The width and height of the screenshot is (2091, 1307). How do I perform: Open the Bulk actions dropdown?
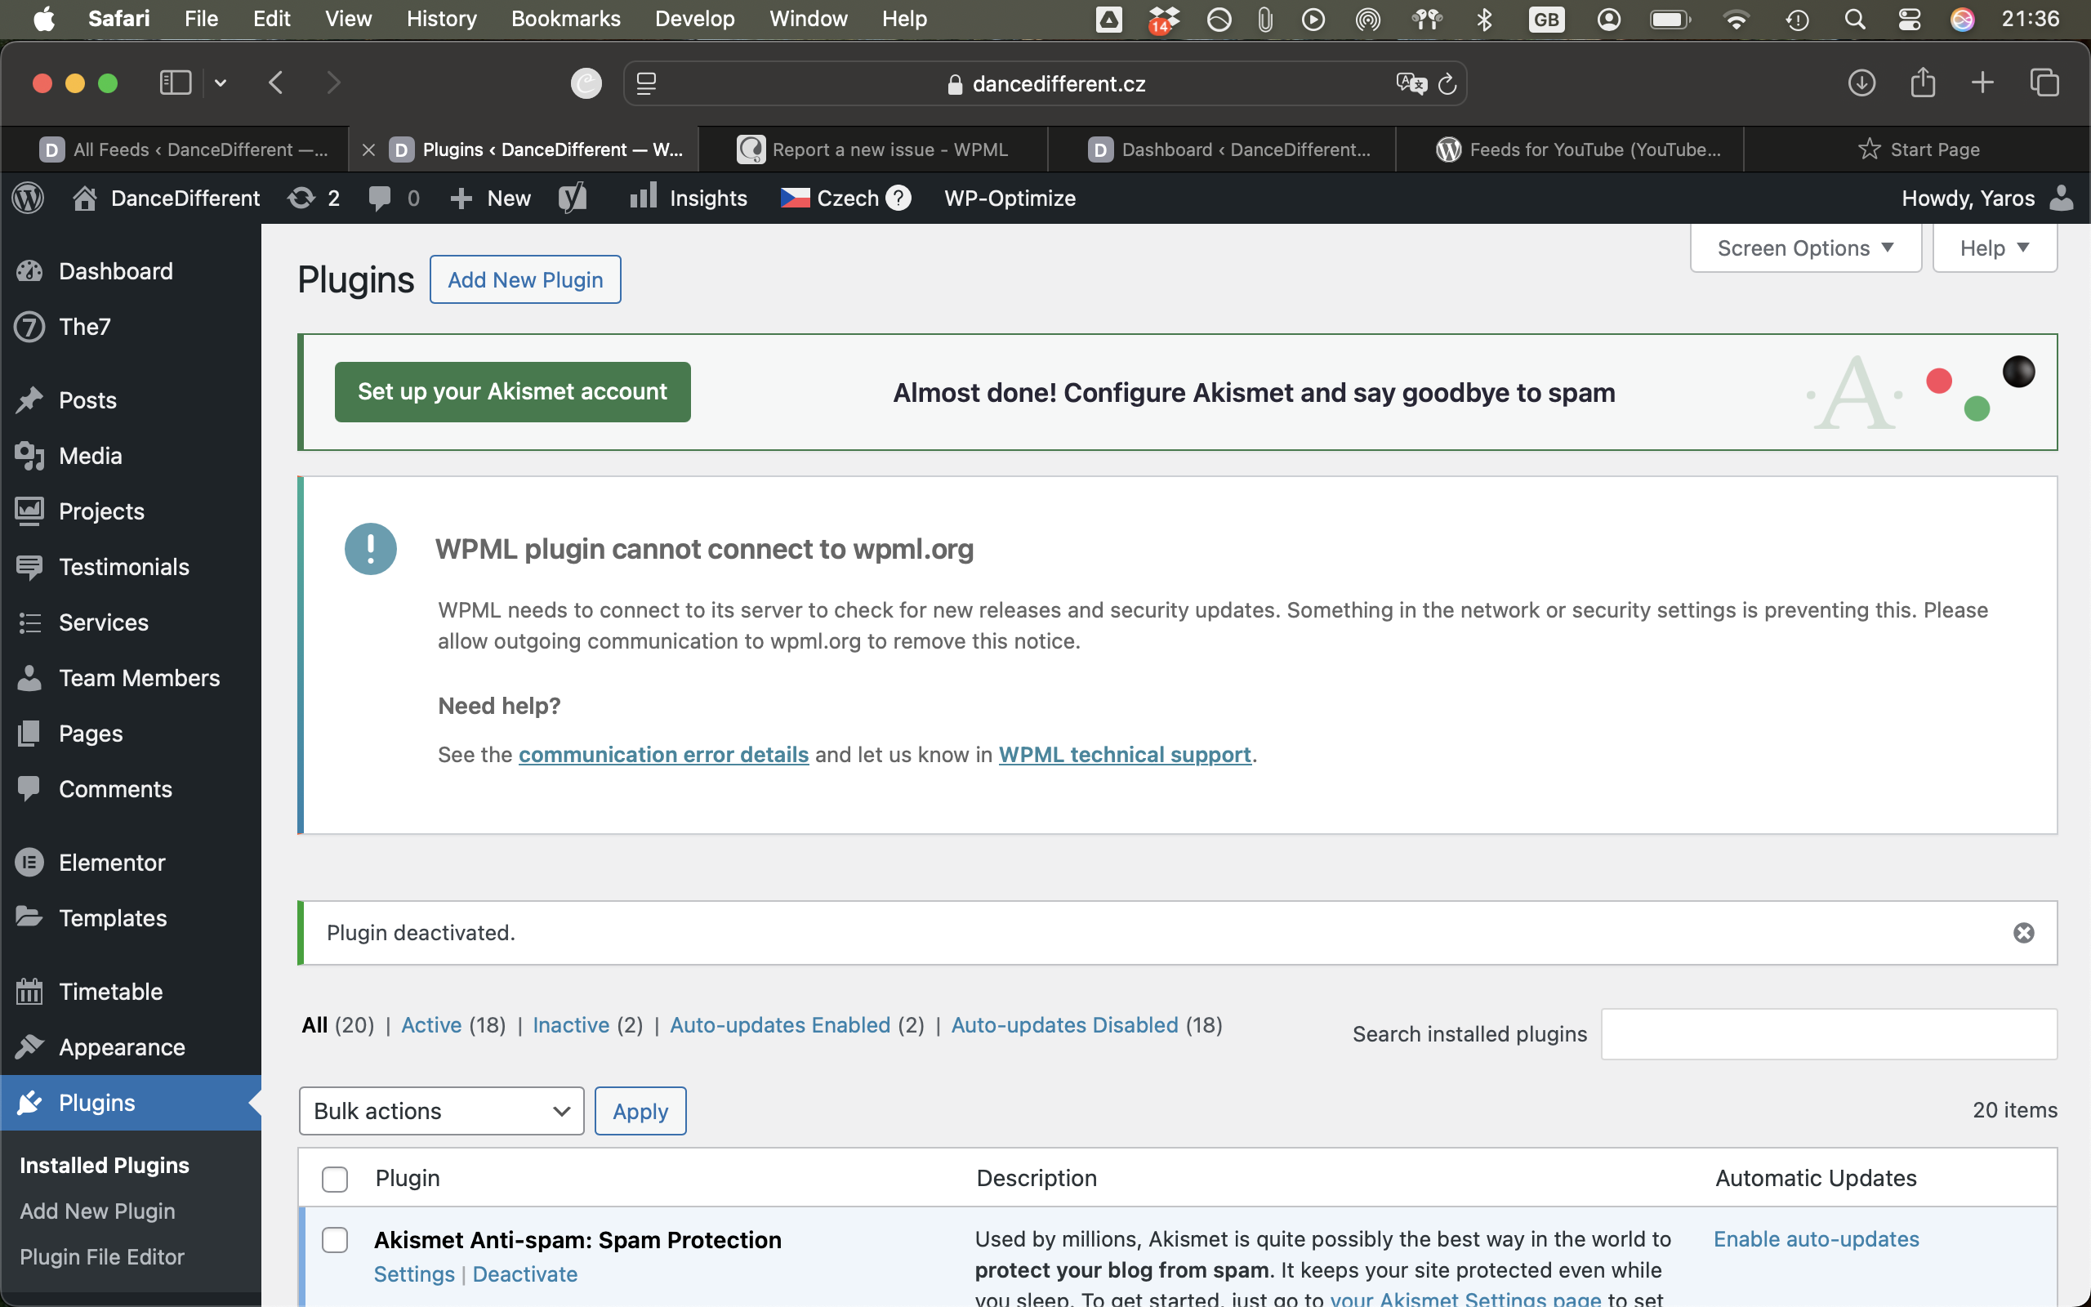point(441,1111)
